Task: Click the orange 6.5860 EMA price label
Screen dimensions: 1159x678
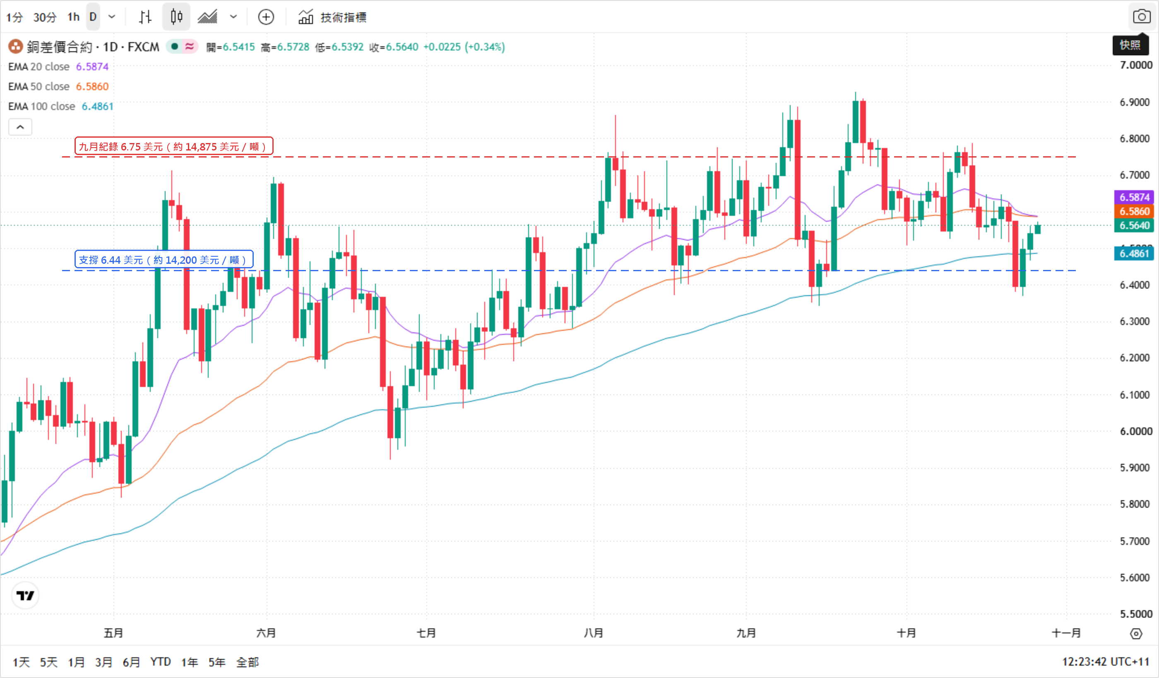Action: 1134,211
